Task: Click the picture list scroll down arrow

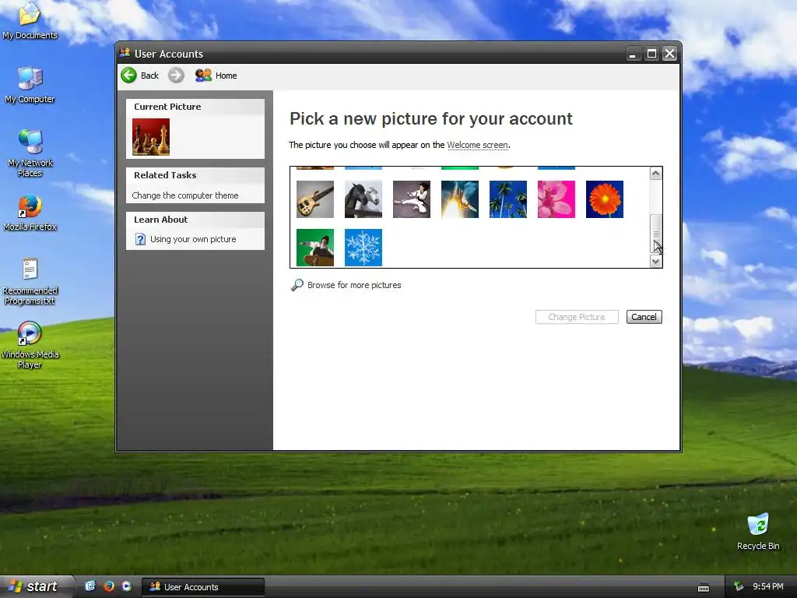Action: [655, 262]
